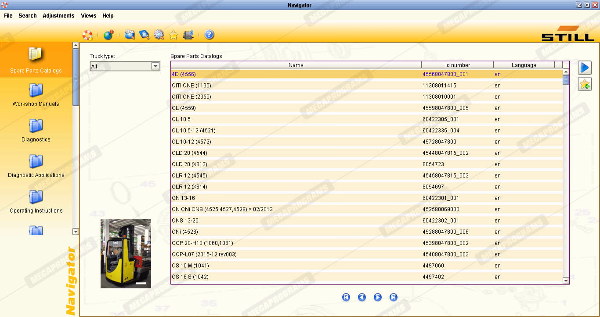Viewport: 600px width, 317px height.
Task: Click the lifebuoy icon in toolbar
Action: coord(88,35)
